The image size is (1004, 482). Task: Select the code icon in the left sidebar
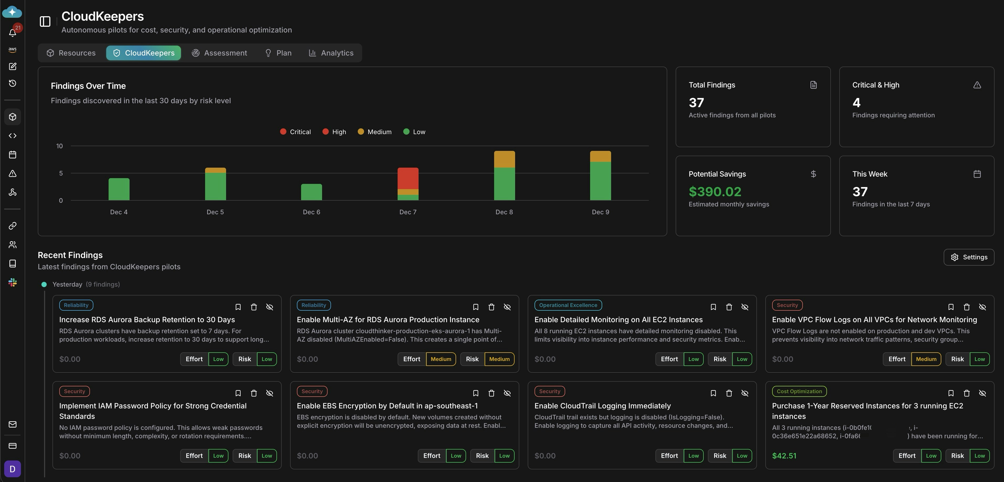[13, 135]
